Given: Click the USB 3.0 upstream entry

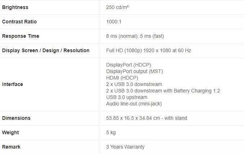Looking at the screenshot, I should click(127, 97).
